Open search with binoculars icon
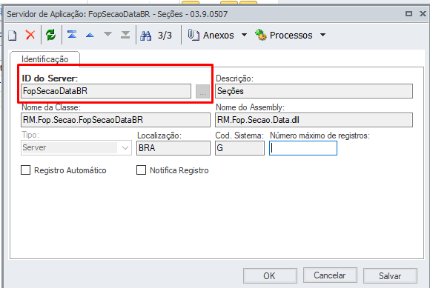430x288 pixels. click(145, 36)
